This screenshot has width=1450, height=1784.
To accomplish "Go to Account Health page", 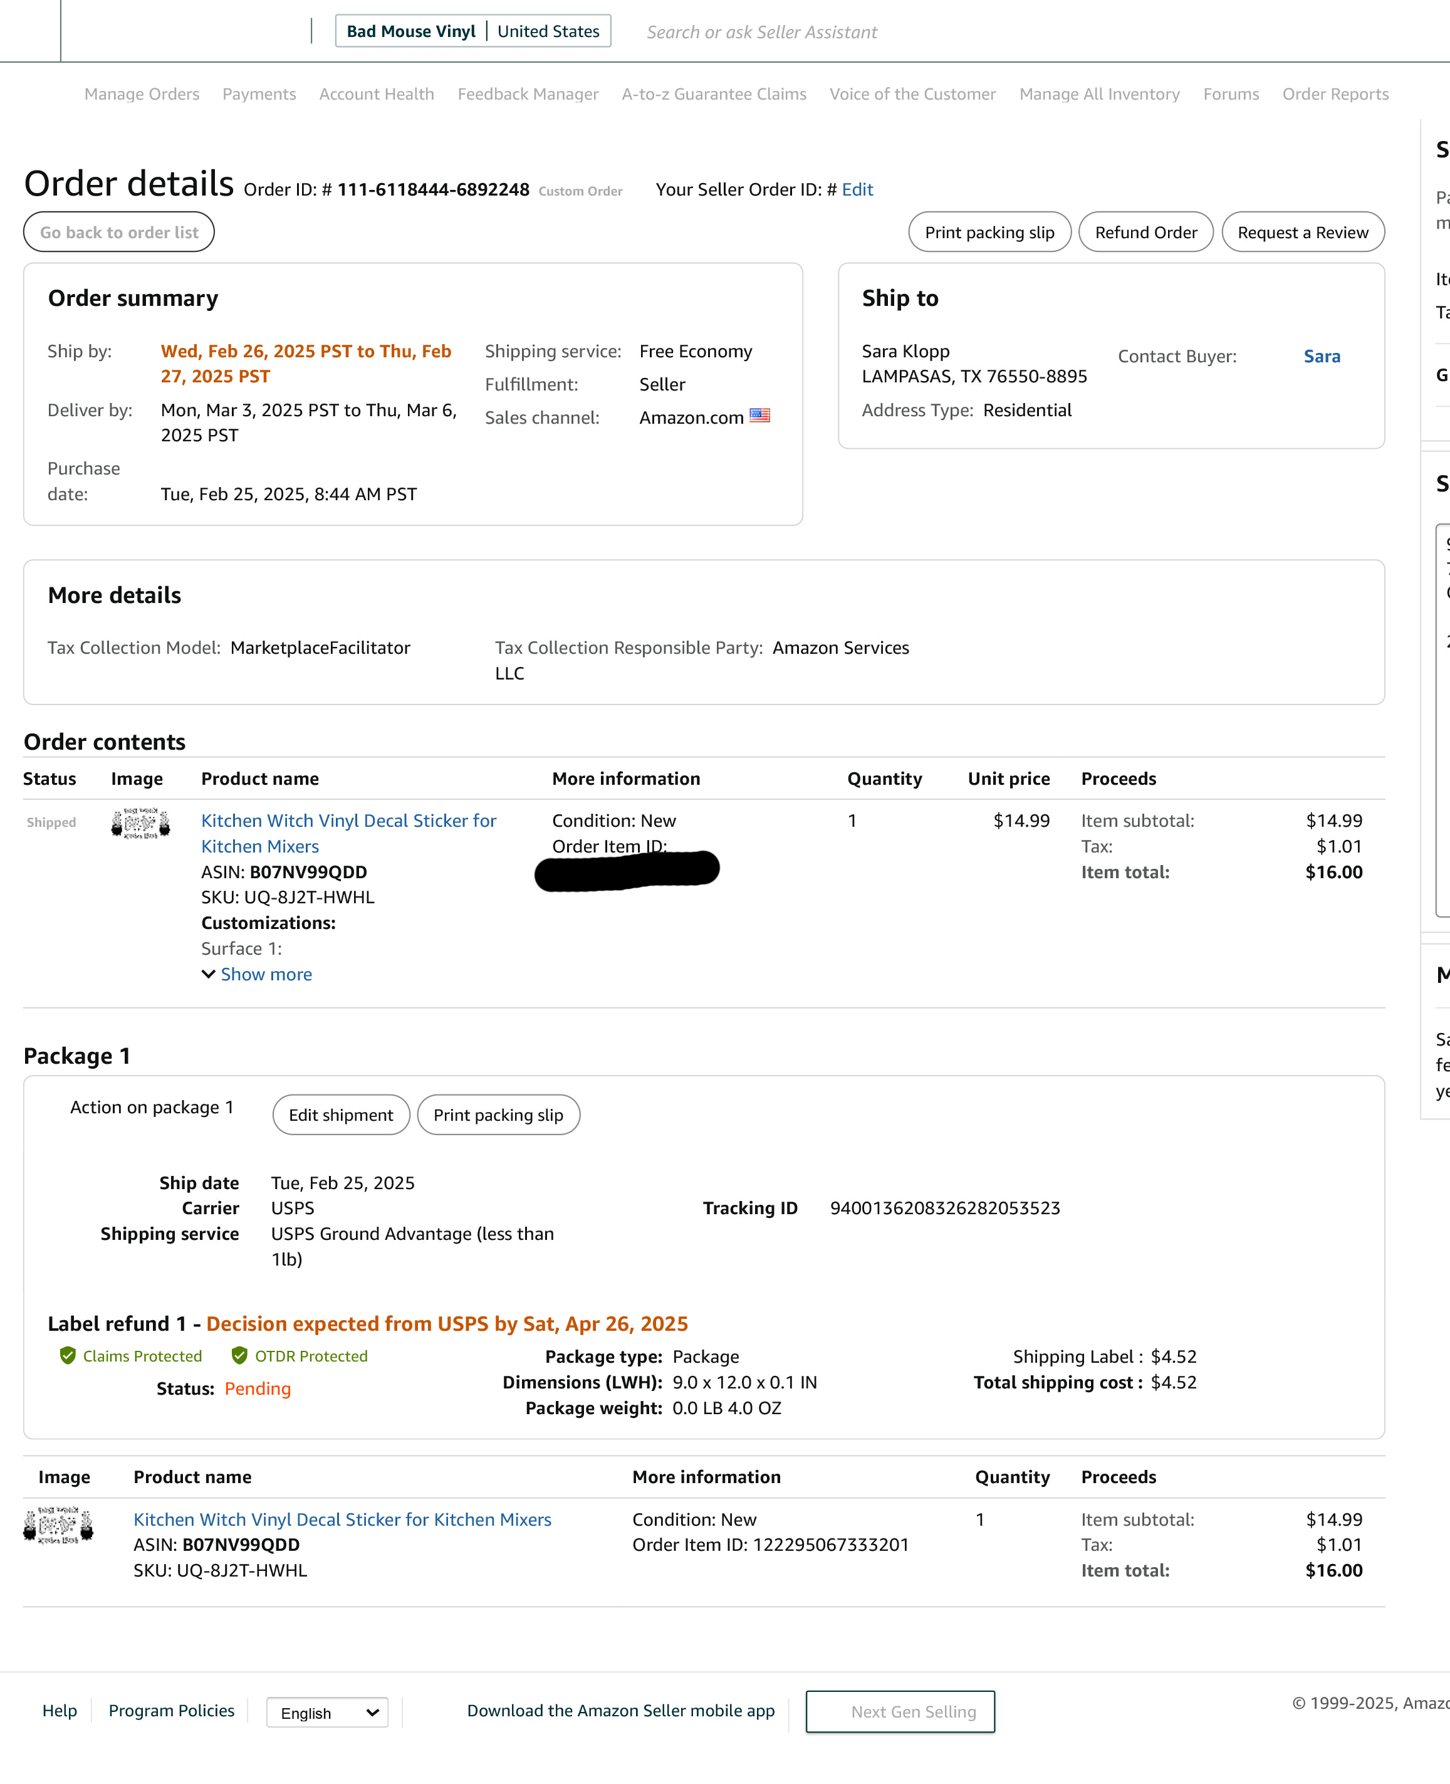I will 377,95.
